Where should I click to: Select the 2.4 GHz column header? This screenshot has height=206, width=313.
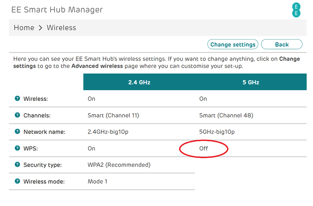point(139,82)
